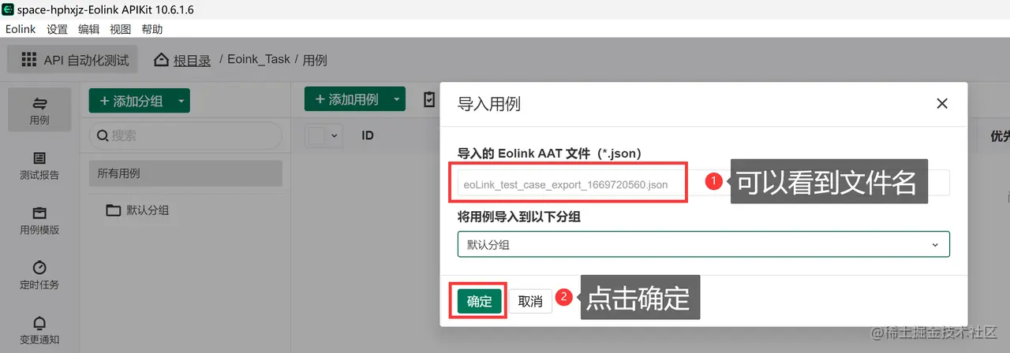Image resolution: width=1010 pixels, height=353 pixels.
Task: Open the API 自动化测试 module switcher
Action: pyautogui.click(x=73, y=60)
